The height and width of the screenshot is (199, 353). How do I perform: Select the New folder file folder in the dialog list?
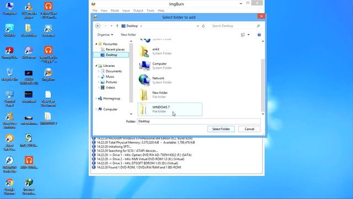pyautogui.click(x=170, y=95)
